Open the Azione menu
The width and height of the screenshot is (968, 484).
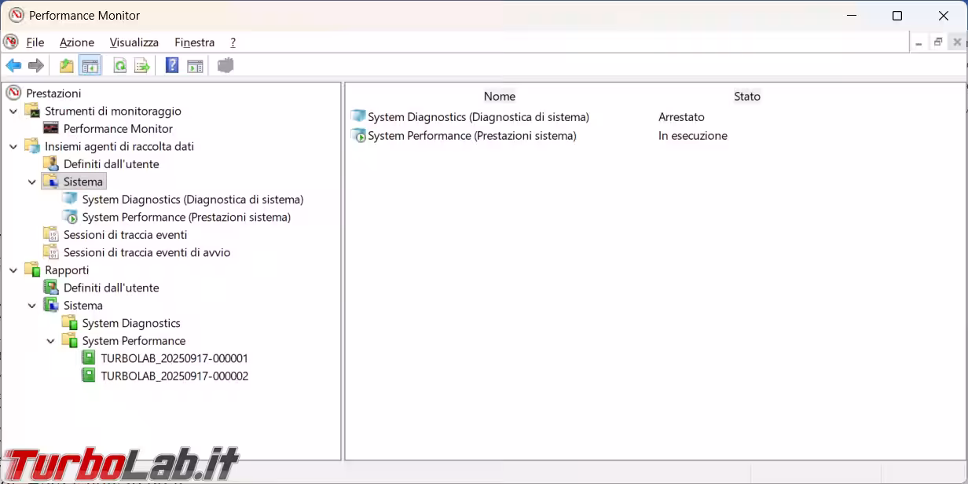[x=76, y=42]
